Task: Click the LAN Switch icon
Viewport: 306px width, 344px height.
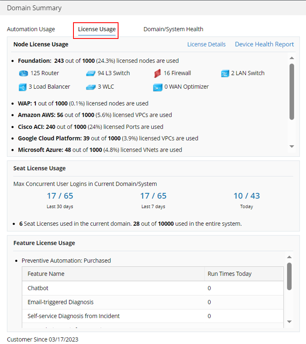Action: click(x=225, y=73)
